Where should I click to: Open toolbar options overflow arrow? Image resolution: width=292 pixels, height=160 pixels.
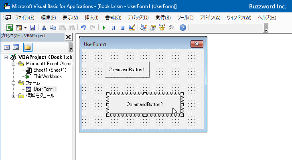click(266, 28)
